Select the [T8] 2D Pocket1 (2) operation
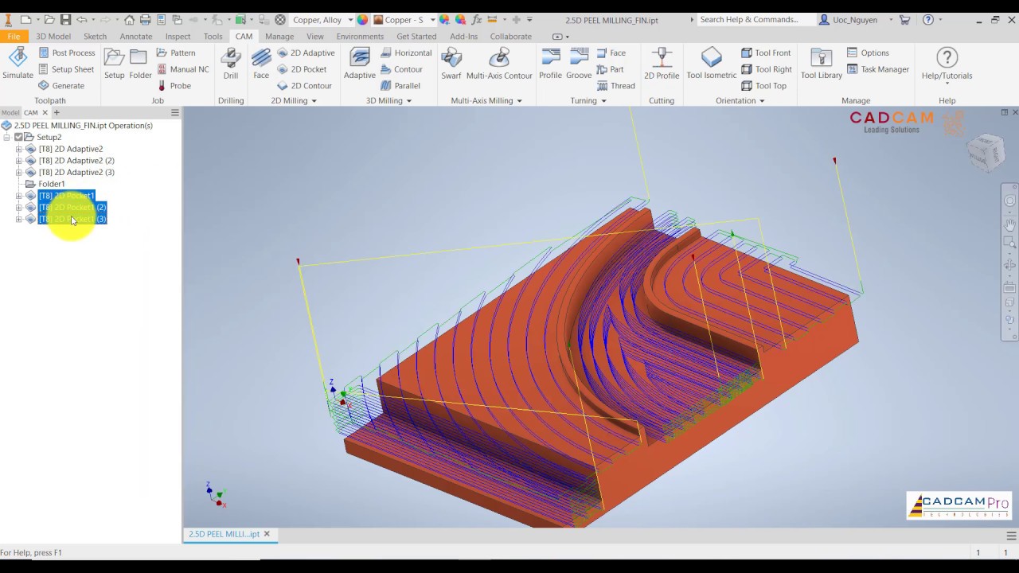 (72, 207)
